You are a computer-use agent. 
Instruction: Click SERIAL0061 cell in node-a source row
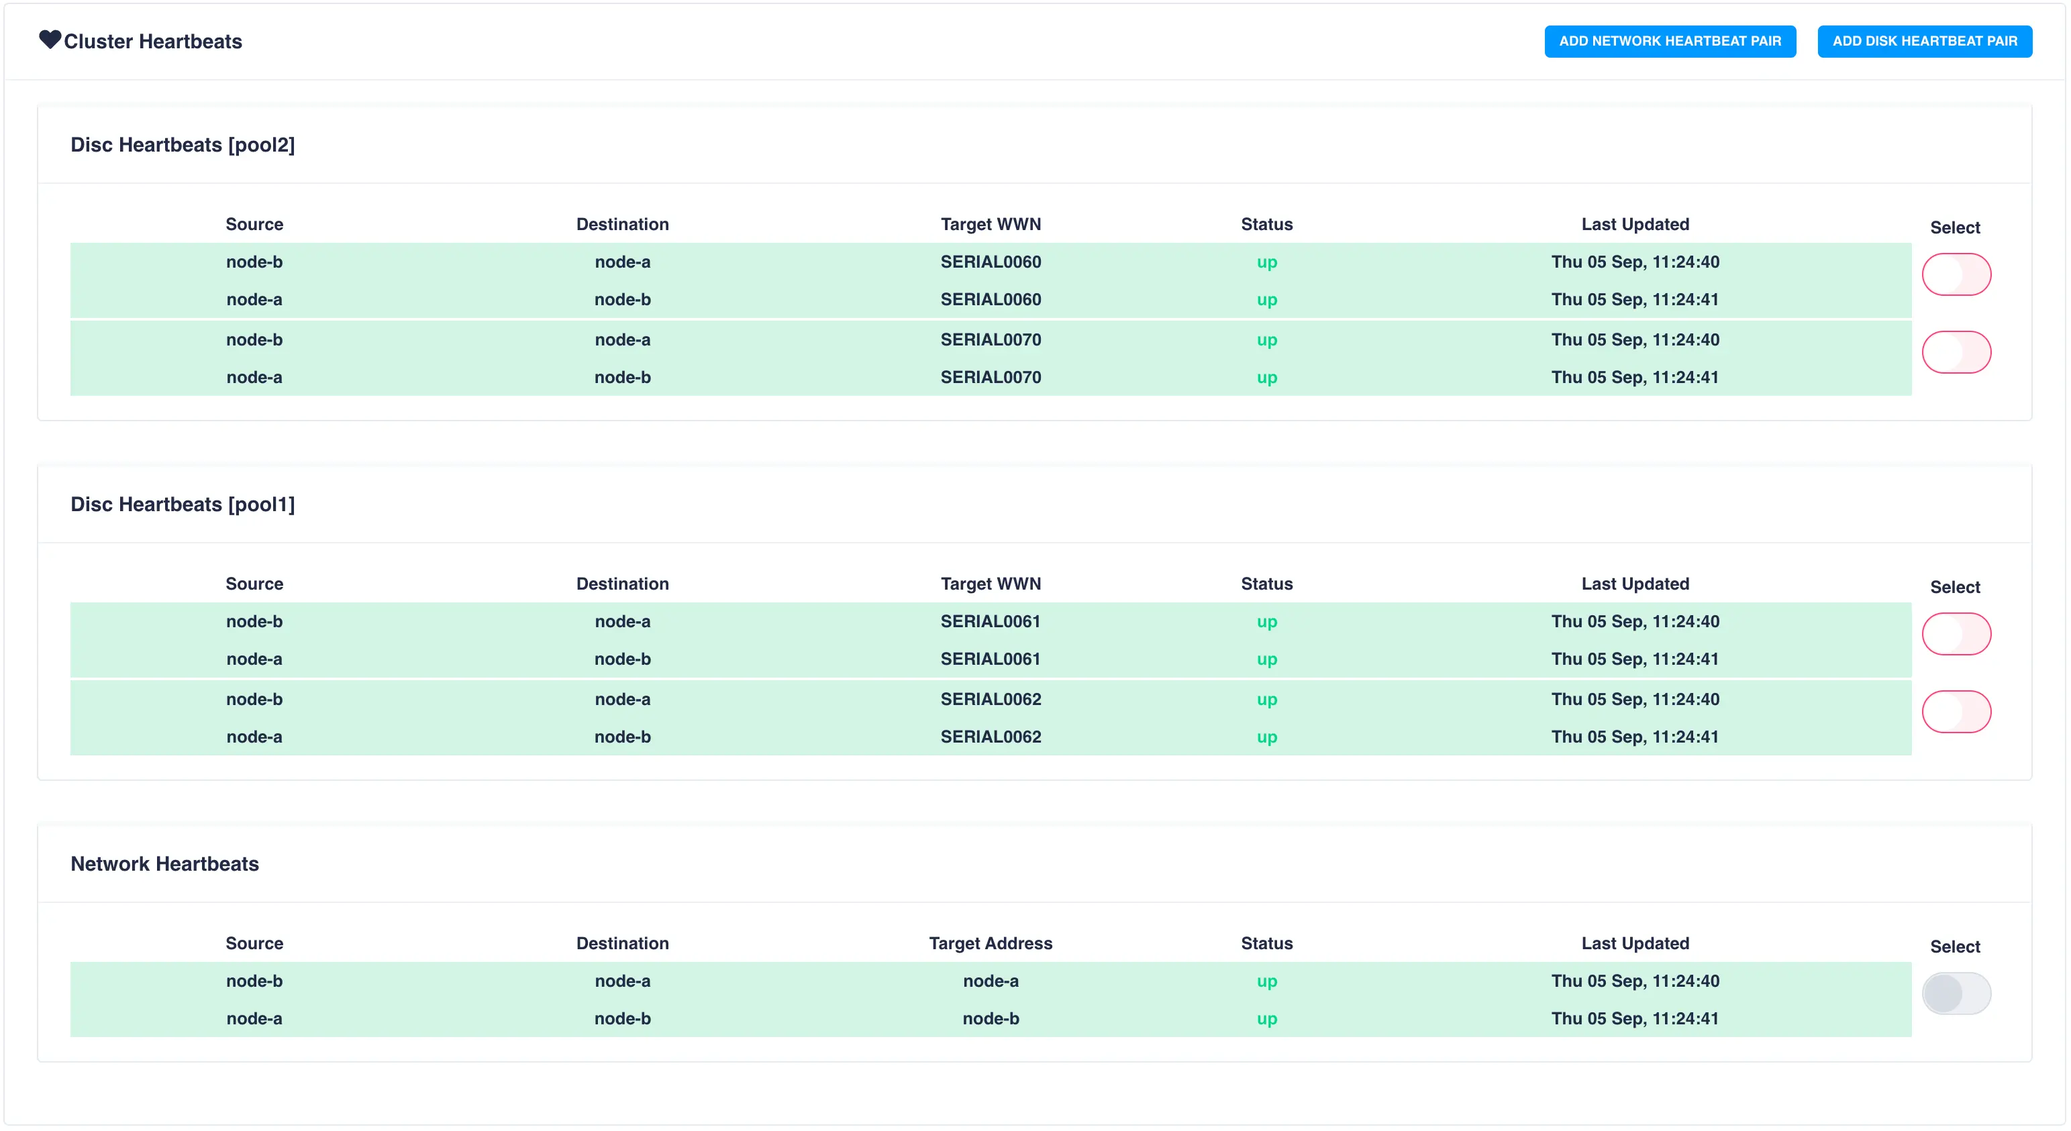(x=991, y=659)
